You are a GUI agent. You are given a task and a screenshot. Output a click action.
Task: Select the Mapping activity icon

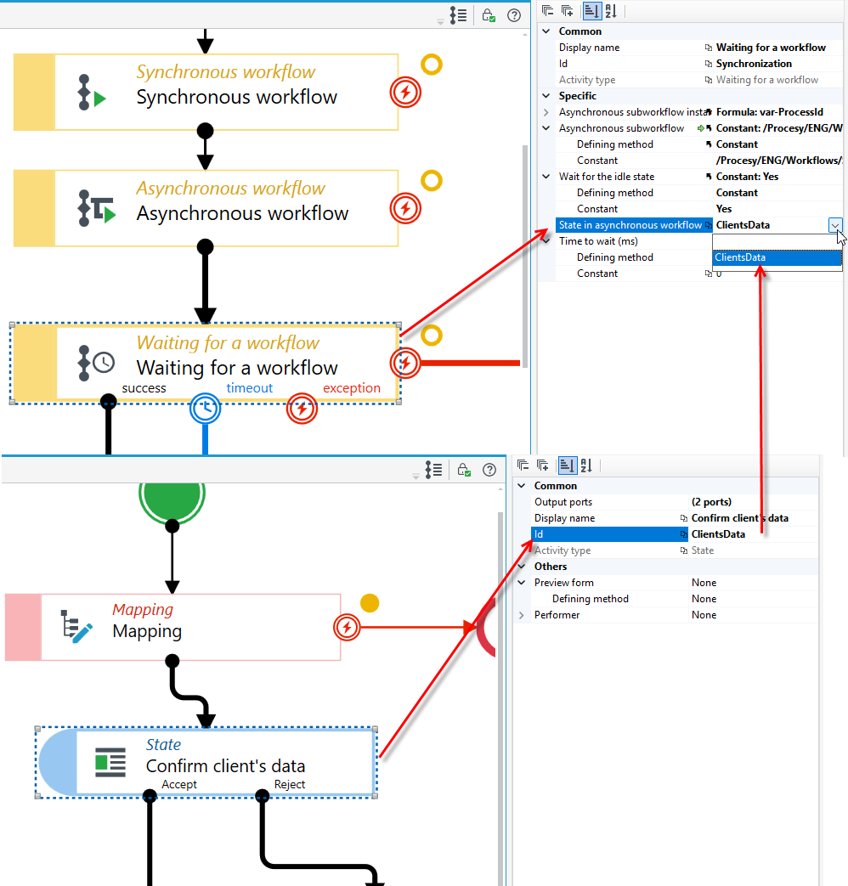(x=76, y=626)
